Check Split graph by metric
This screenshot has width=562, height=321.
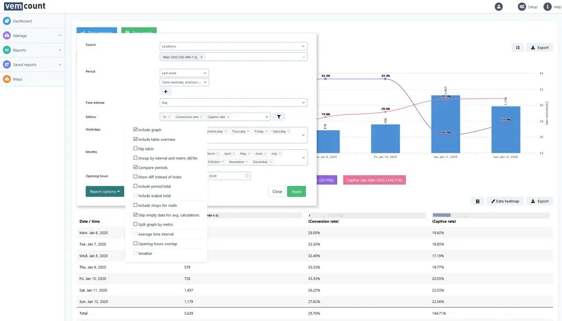click(x=135, y=224)
